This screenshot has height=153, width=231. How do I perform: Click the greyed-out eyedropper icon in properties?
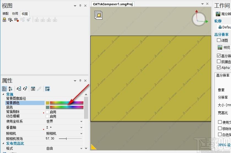[x=39, y=89]
